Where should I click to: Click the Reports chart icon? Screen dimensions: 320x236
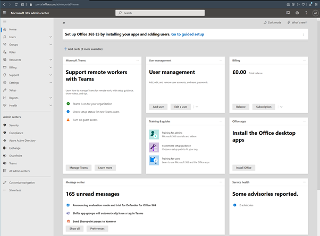5,98
